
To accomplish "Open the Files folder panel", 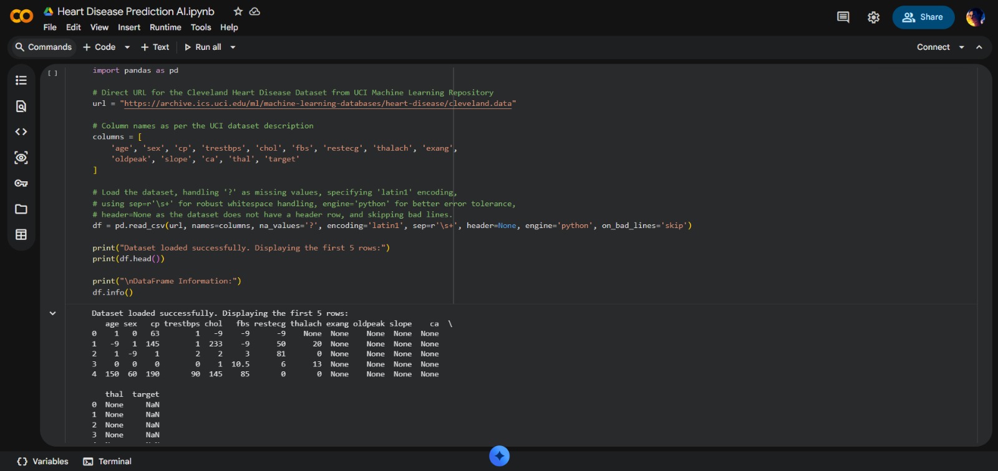I will click(21, 209).
